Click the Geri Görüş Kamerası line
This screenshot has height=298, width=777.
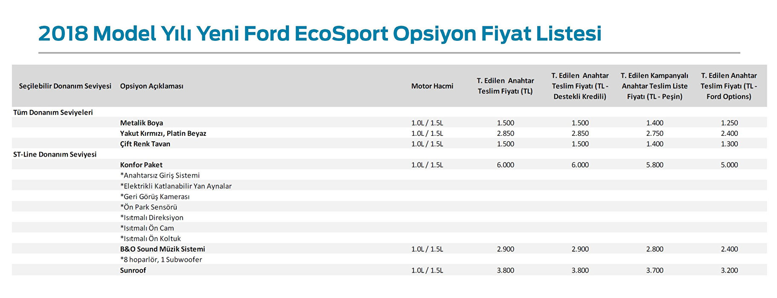pyautogui.click(x=154, y=197)
